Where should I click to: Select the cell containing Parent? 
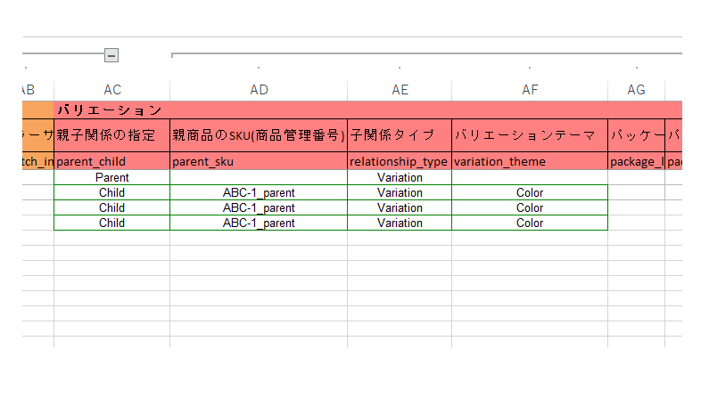tap(111, 177)
